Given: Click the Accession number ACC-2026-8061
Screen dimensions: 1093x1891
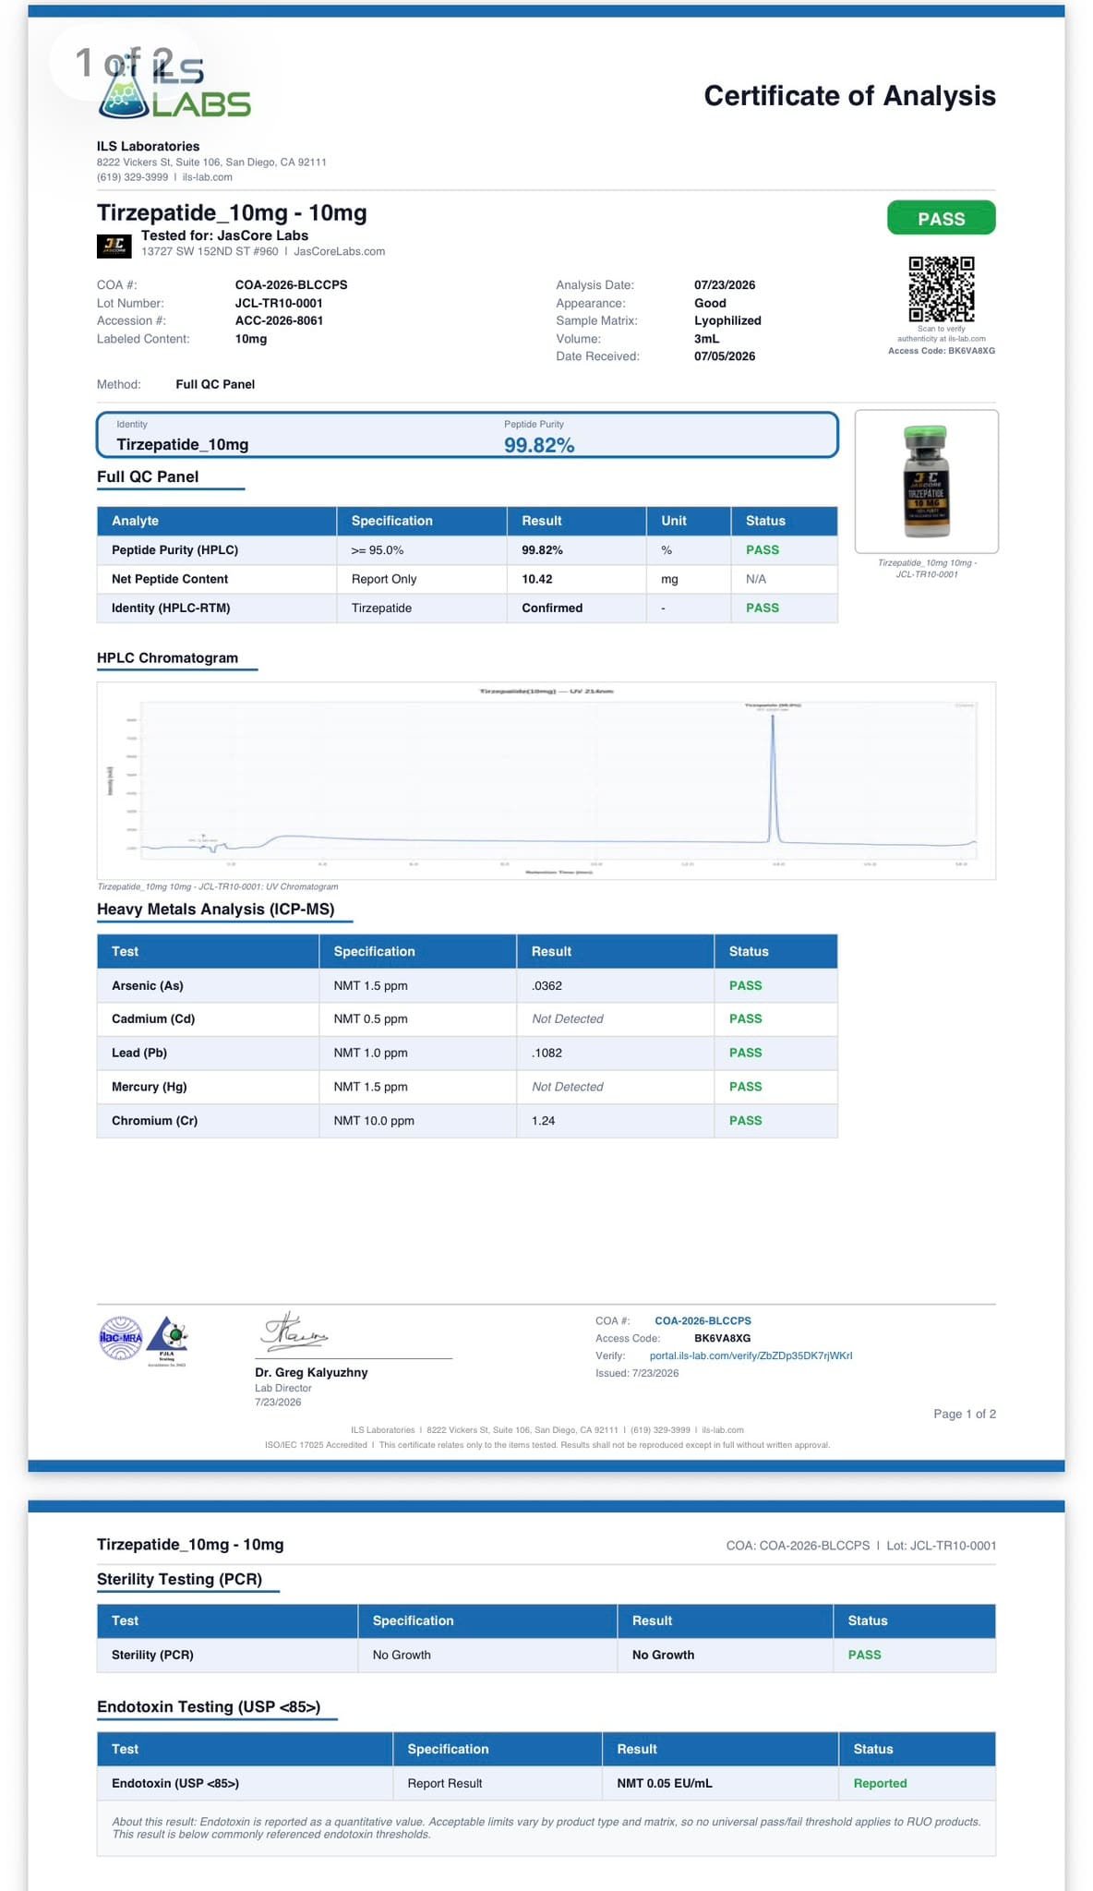Looking at the screenshot, I should [x=279, y=320].
